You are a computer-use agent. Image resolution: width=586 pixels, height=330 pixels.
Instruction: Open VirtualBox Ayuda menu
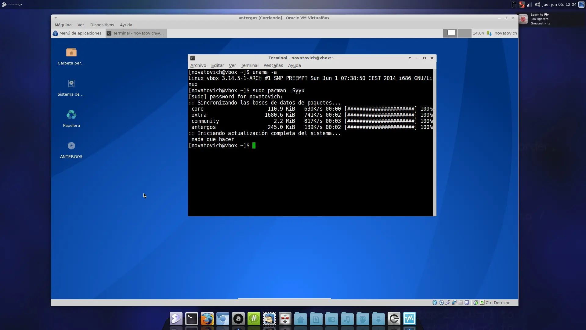[126, 25]
